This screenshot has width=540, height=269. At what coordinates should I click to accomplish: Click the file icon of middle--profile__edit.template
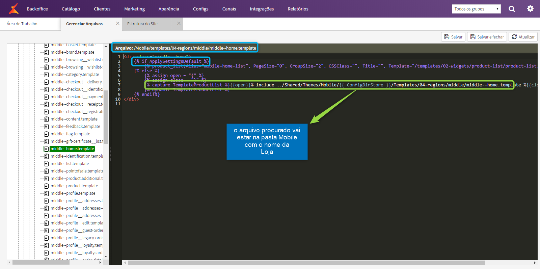47,223
